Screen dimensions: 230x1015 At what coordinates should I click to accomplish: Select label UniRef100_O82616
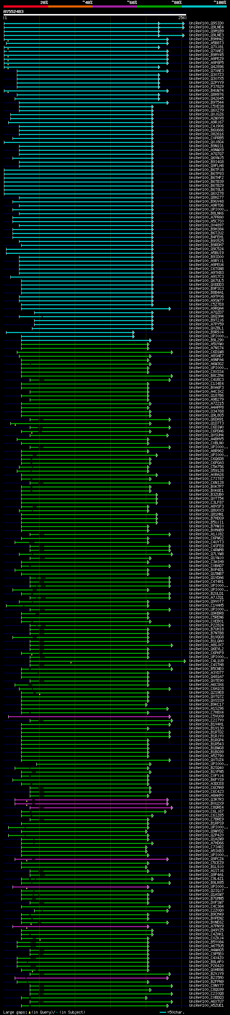coord(206,134)
